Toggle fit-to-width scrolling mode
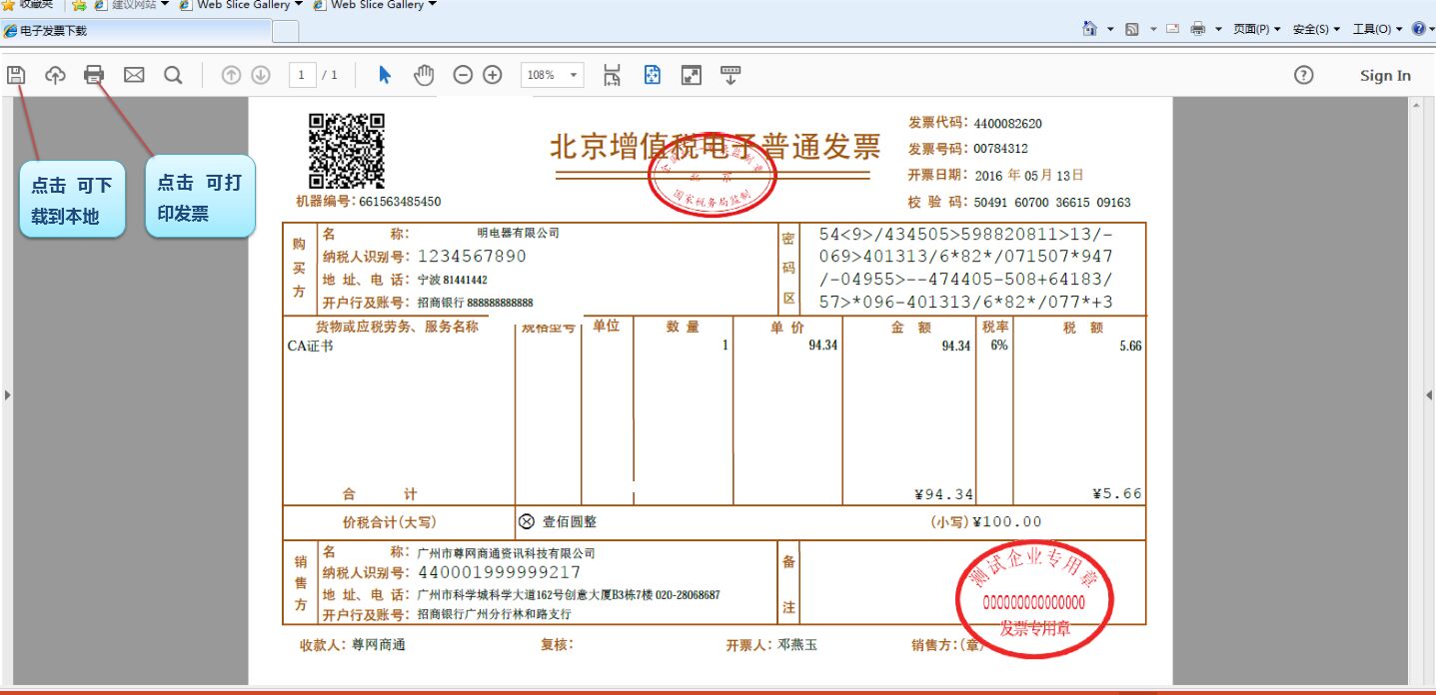Viewport: 1436px width, 695px height. (x=613, y=75)
